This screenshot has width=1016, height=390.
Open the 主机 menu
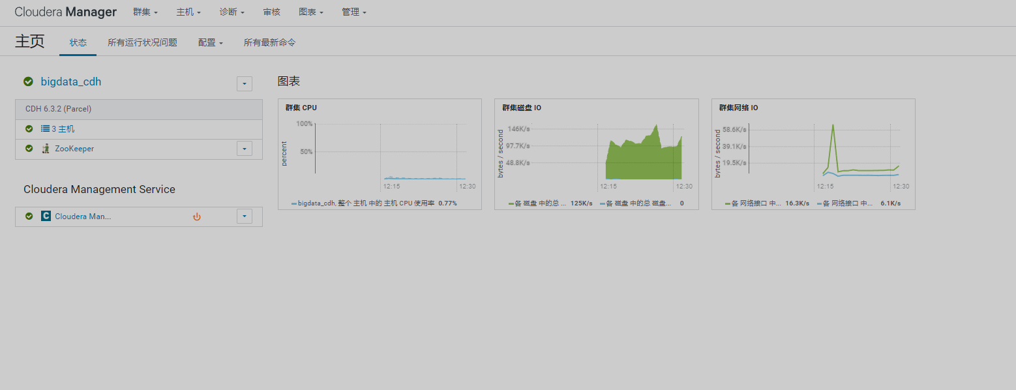pyautogui.click(x=188, y=12)
